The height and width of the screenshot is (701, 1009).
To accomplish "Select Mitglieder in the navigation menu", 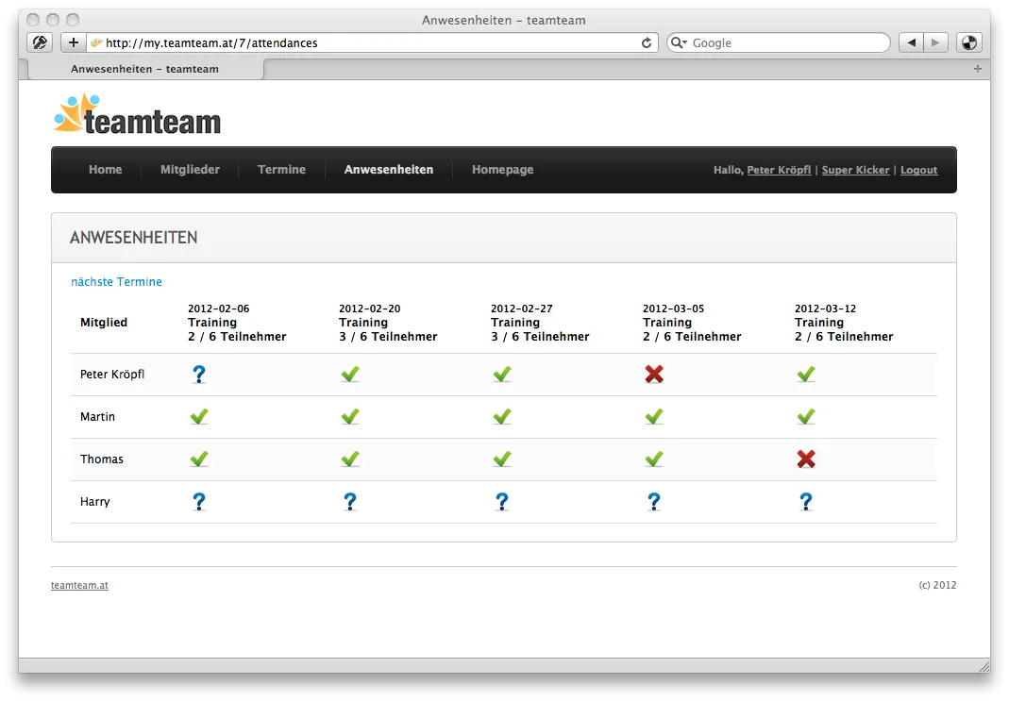I will point(190,170).
